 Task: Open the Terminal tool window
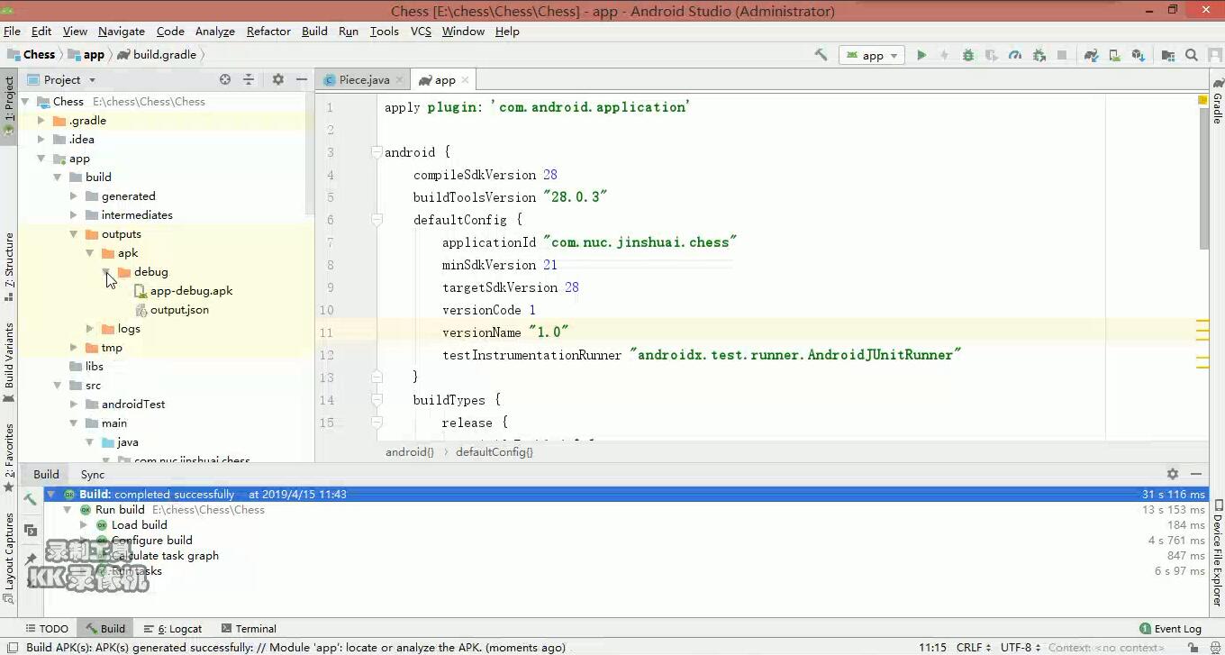tap(248, 629)
